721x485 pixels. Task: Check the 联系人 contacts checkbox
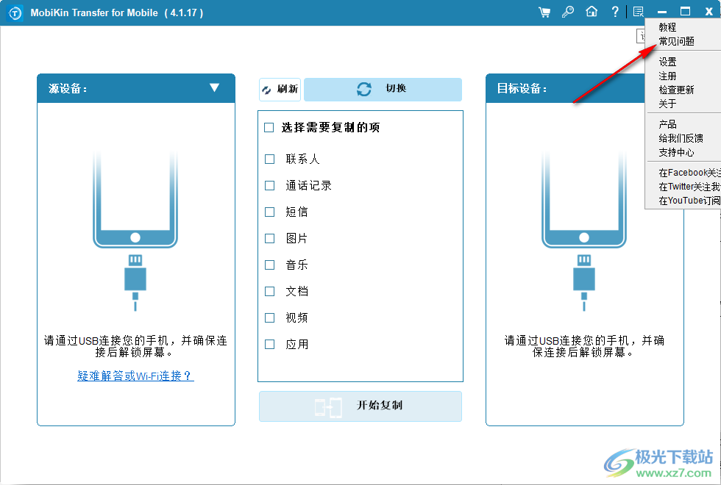(269, 159)
